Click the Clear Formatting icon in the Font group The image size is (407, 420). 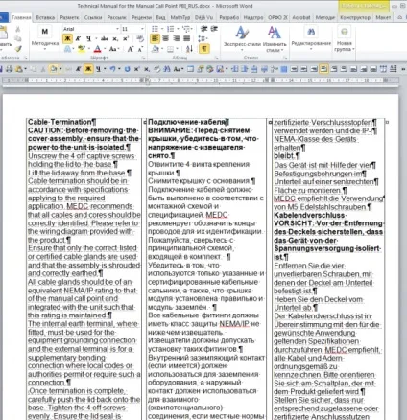pos(140,38)
